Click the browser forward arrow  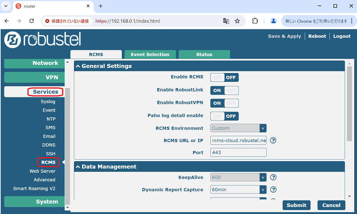pos(19,21)
